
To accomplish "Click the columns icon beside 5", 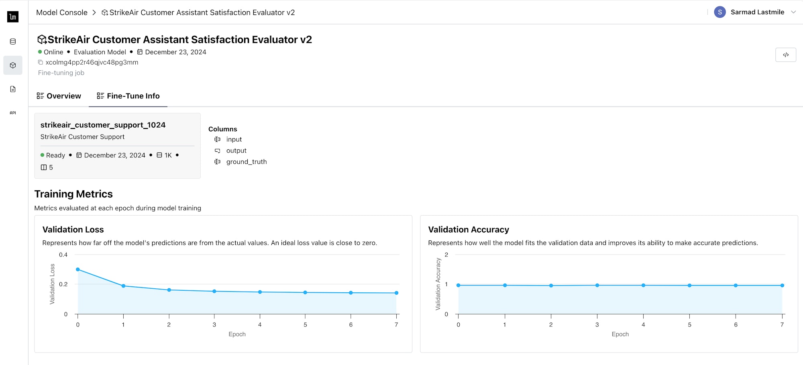I will tap(44, 167).
